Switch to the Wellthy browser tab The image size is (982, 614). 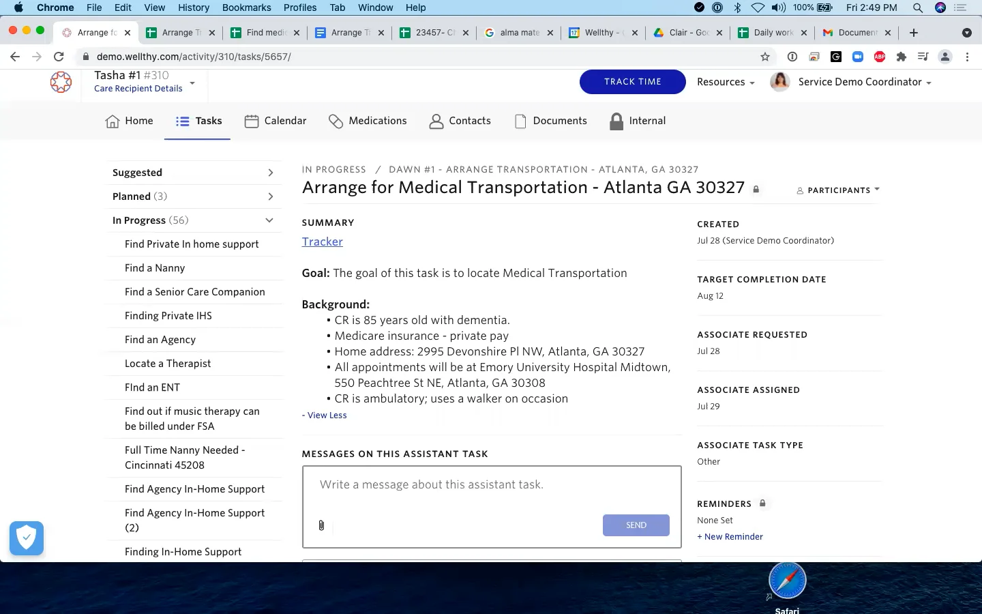click(x=603, y=33)
